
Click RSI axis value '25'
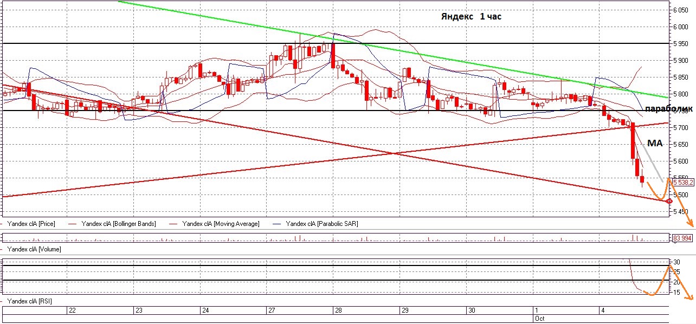(x=676, y=272)
